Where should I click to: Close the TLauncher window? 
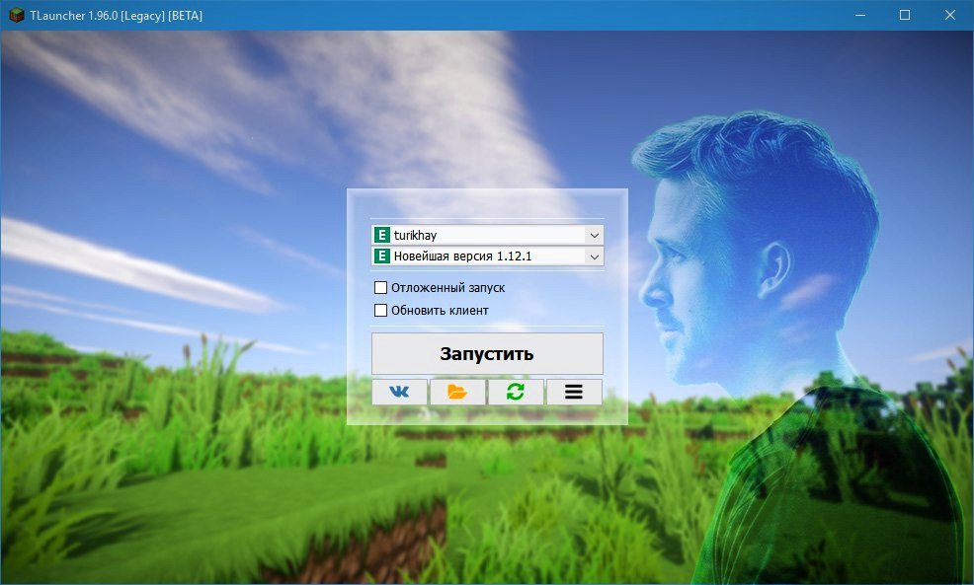950,15
